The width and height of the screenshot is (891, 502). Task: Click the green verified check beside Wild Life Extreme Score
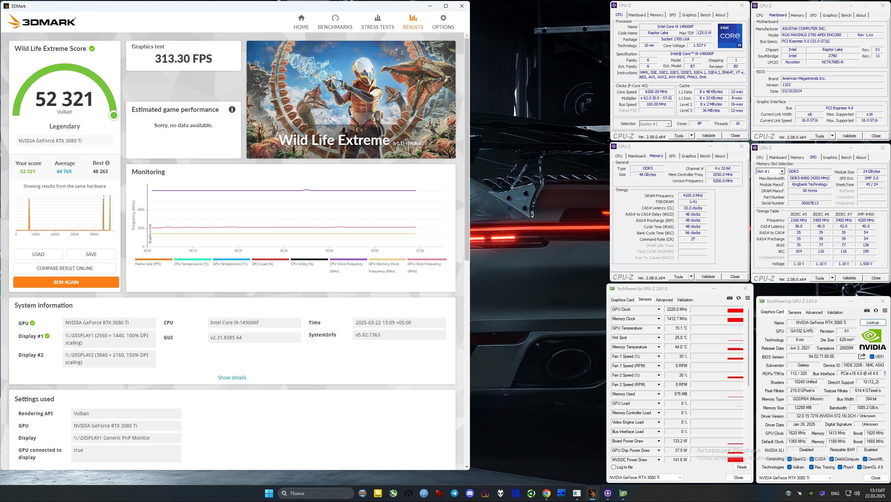92,48
